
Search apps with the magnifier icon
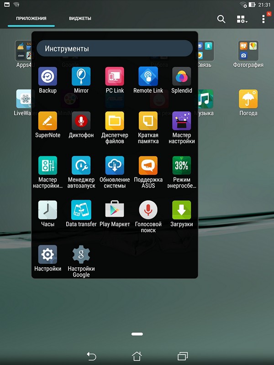(x=221, y=19)
